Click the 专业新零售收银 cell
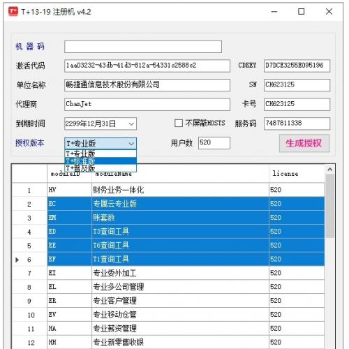This screenshot has height=349, width=349. click(x=180, y=342)
